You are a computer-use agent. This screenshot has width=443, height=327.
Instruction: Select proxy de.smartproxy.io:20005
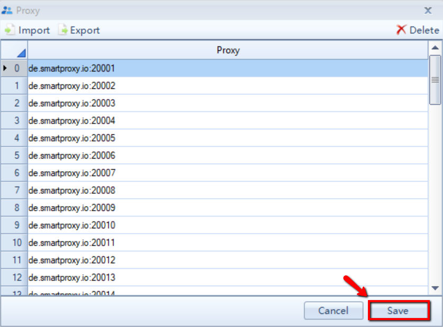pos(228,138)
